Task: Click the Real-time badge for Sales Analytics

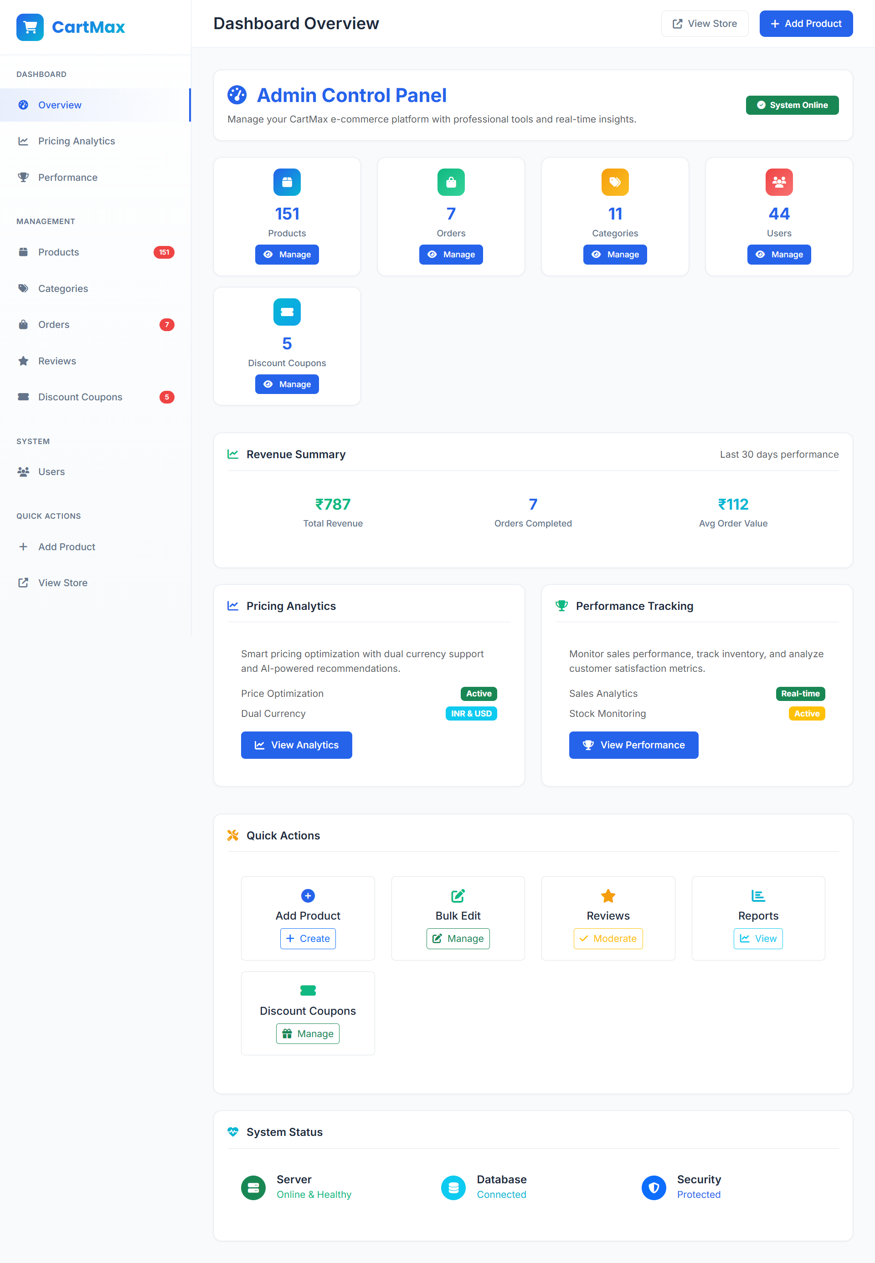Action: point(800,694)
